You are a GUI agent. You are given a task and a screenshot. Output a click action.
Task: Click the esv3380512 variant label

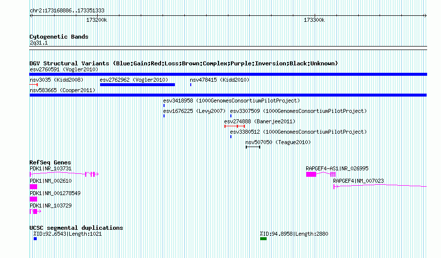(x=298, y=132)
